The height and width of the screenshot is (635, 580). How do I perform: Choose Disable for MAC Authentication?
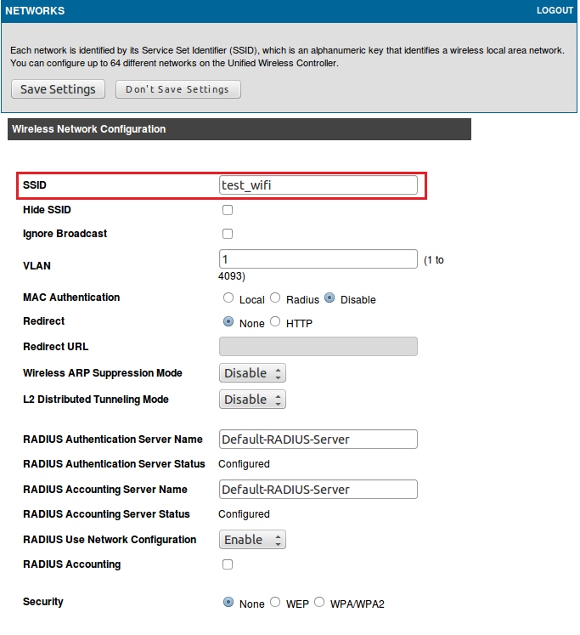[330, 298]
